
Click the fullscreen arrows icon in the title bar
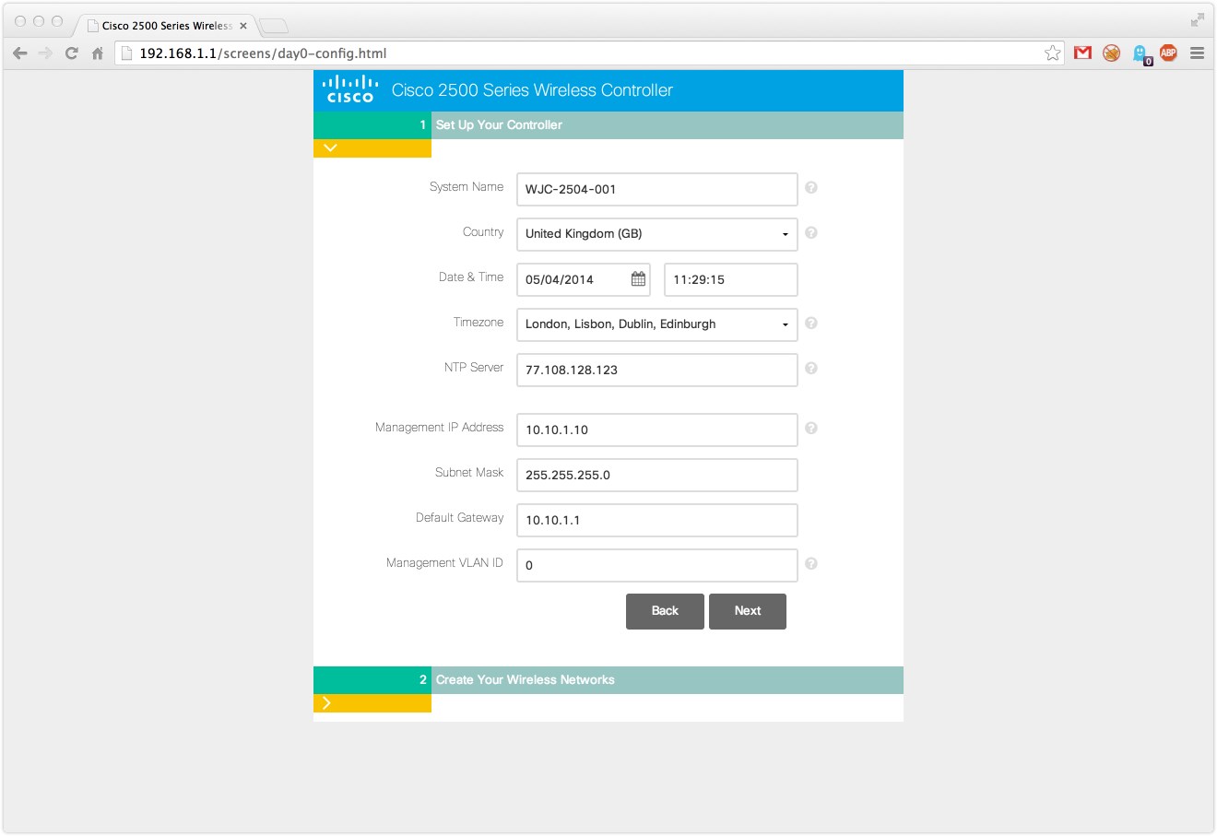(x=1198, y=19)
